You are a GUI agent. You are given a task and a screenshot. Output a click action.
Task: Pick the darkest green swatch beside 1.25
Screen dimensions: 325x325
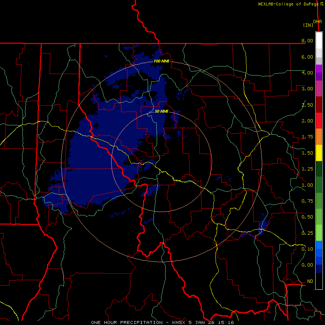click(319, 169)
